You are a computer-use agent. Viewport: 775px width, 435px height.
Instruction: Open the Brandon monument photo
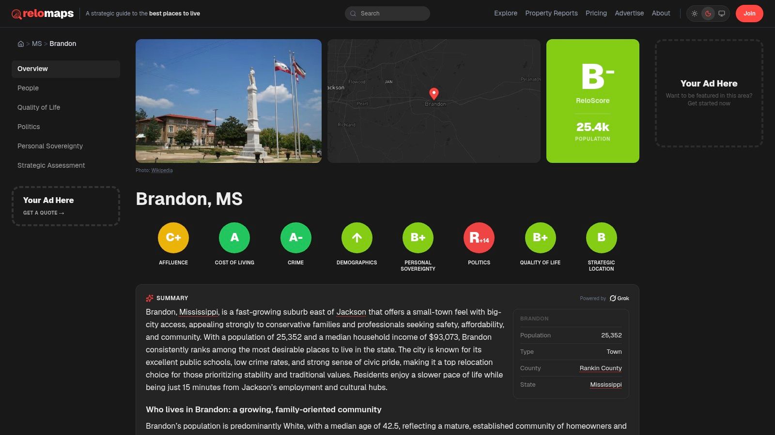coord(229,101)
